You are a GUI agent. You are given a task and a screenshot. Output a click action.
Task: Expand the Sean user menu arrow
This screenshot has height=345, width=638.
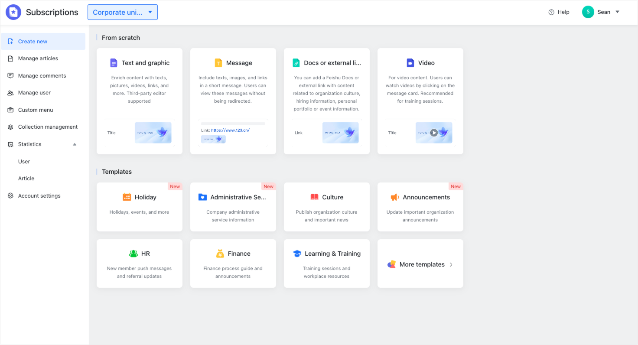[x=618, y=12]
